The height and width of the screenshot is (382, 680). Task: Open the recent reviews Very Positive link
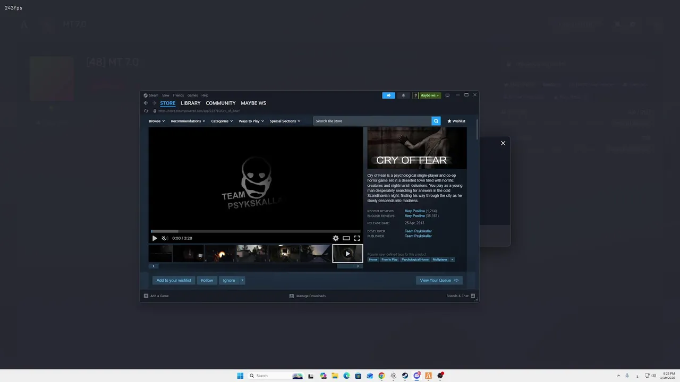pyautogui.click(x=415, y=211)
